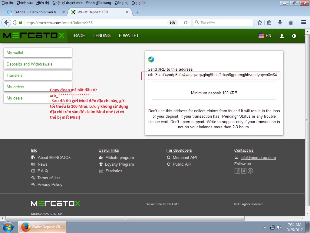
Task: Show hidden tray icons arrow
Action: tap(265, 227)
